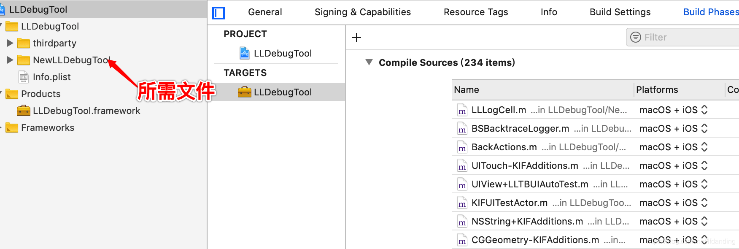Select the Products group
Screen dimensions: 739x249
41,94
